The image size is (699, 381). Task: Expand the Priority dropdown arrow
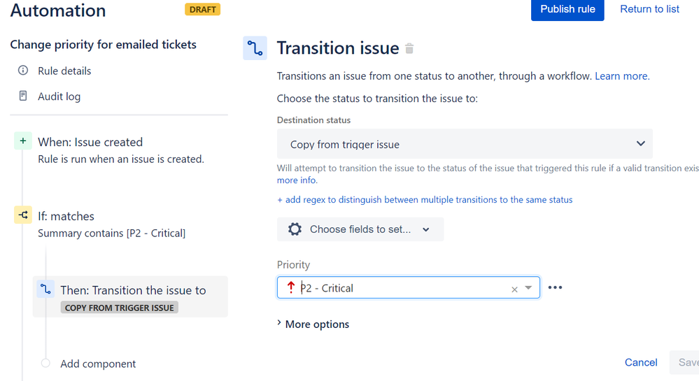pyautogui.click(x=528, y=288)
